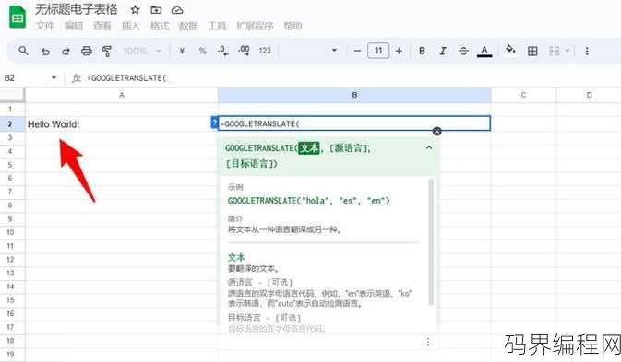Viewport: 621px width, 362px height.
Task: Open the help panel three-dot options
Action: (428, 343)
